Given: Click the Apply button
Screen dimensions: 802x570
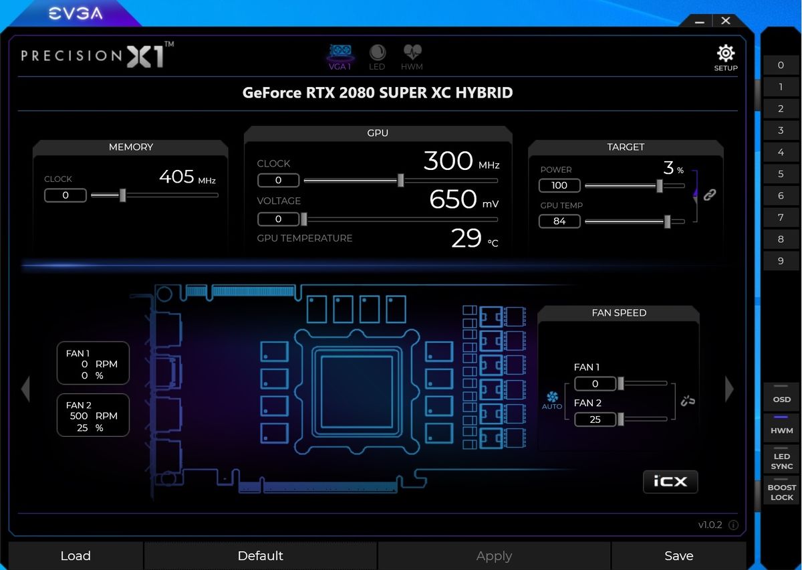Looking at the screenshot, I should click(x=494, y=556).
